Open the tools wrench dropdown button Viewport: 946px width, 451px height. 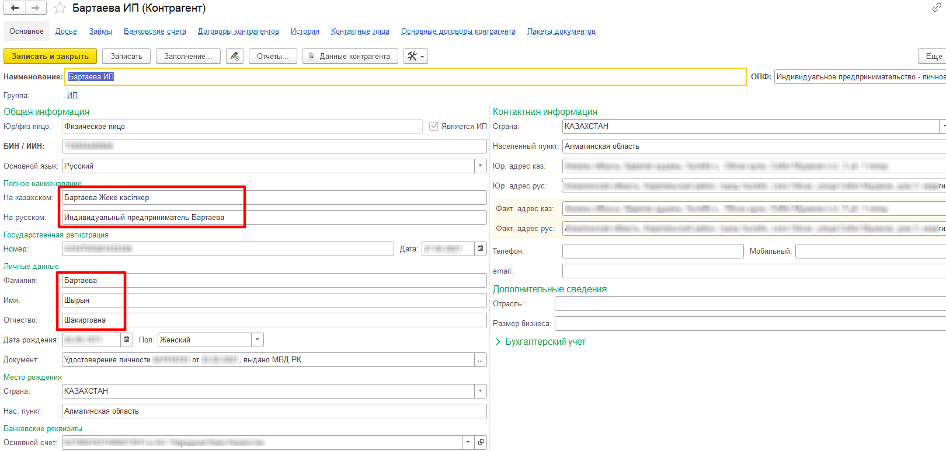(x=416, y=56)
